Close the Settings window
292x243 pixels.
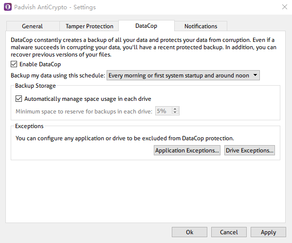click(284, 7)
